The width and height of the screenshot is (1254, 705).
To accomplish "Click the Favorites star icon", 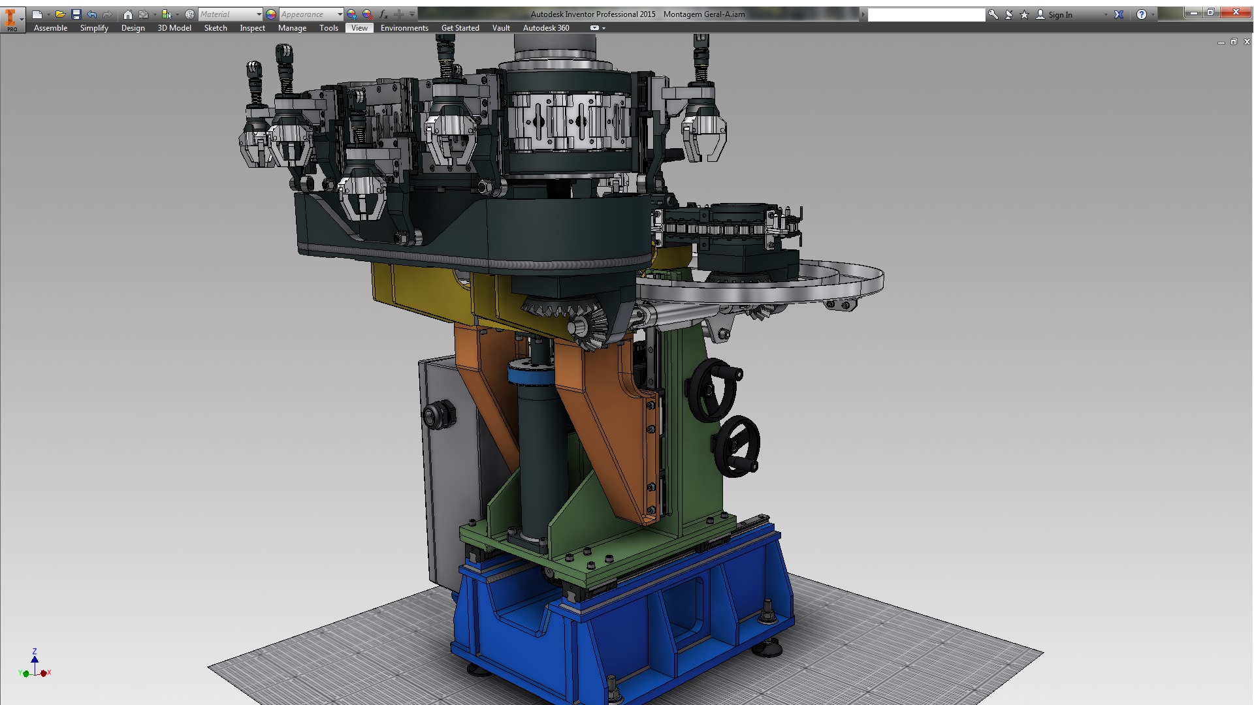I will 1024,14.
